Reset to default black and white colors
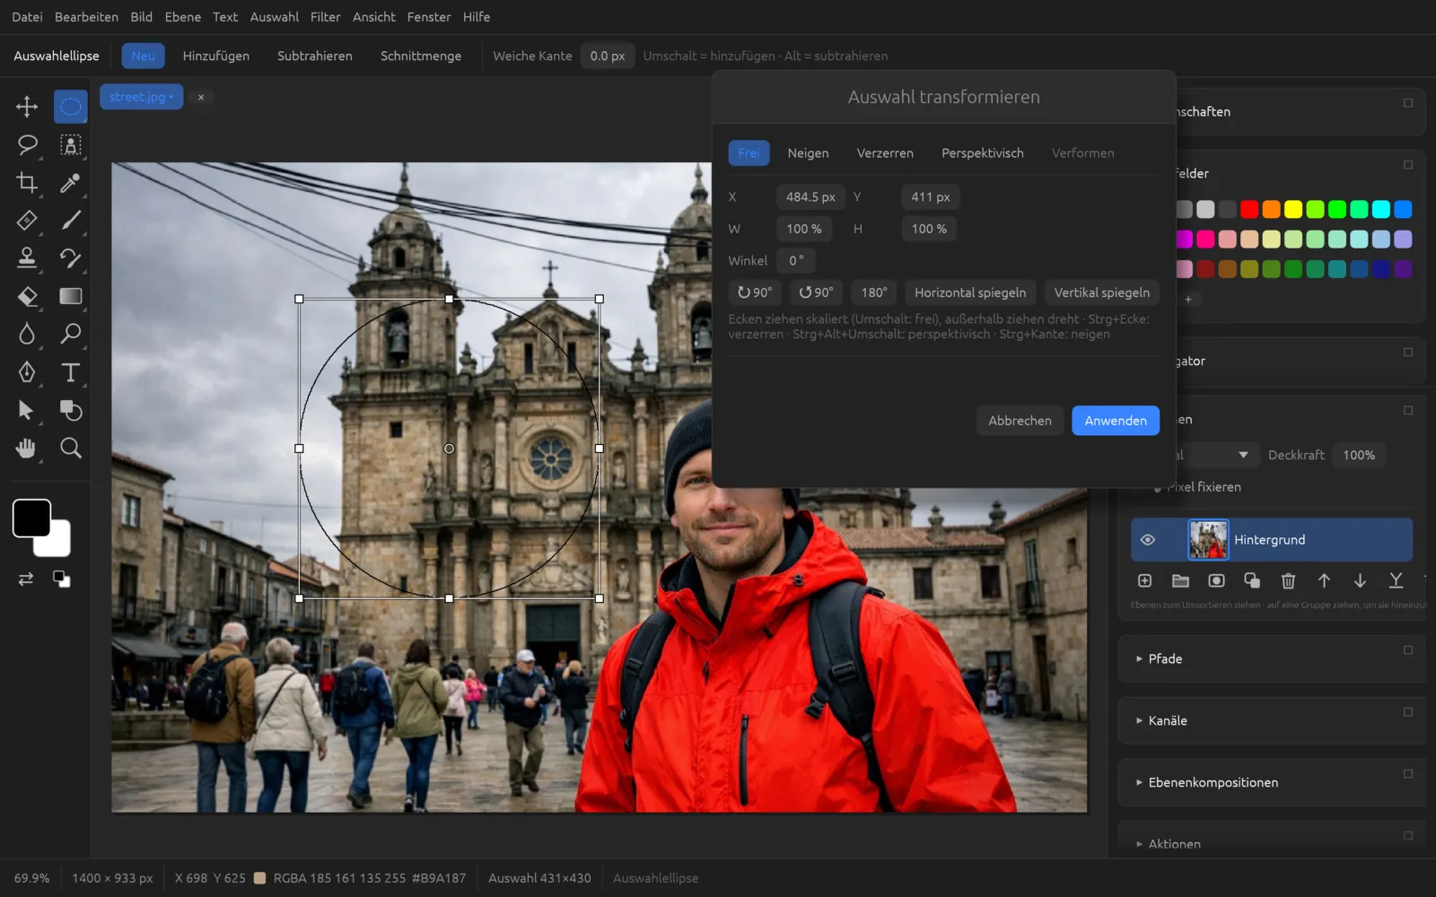The image size is (1436, 897). pos(61,579)
